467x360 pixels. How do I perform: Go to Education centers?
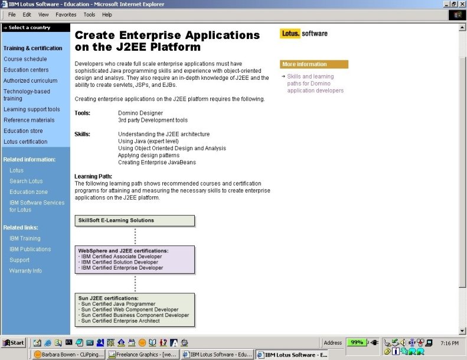(26, 70)
